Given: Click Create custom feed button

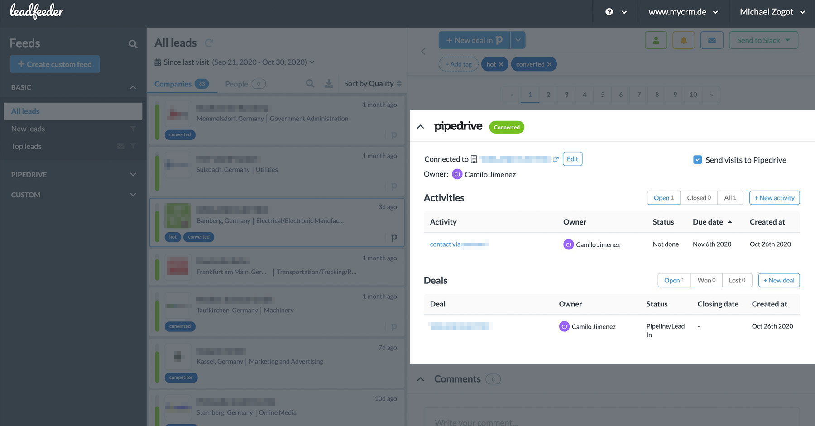Looking at the screenshot, I should [55, 64].
